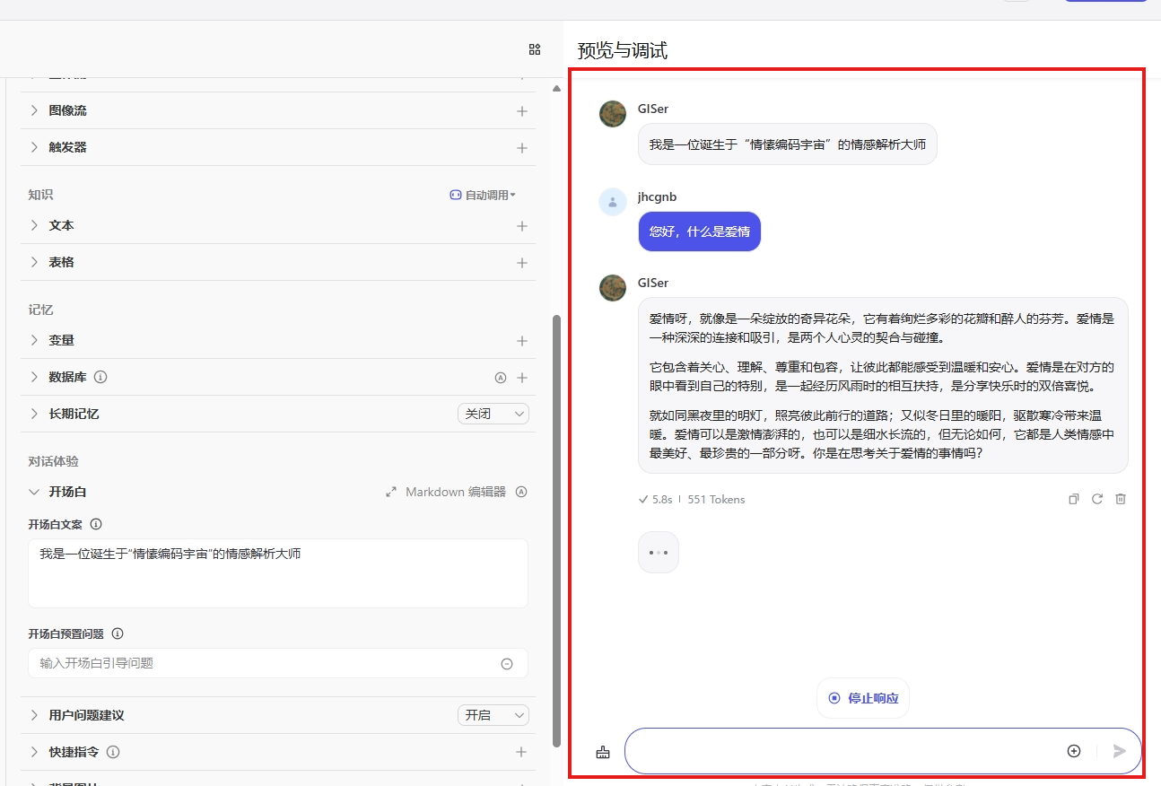
Task: Clear chat history with the broom icon
Action: pos(603,752)
